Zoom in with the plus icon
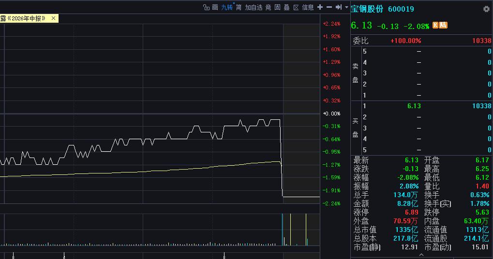The height and width of the screenshot is (259, 493). click(x=320, y=7)
